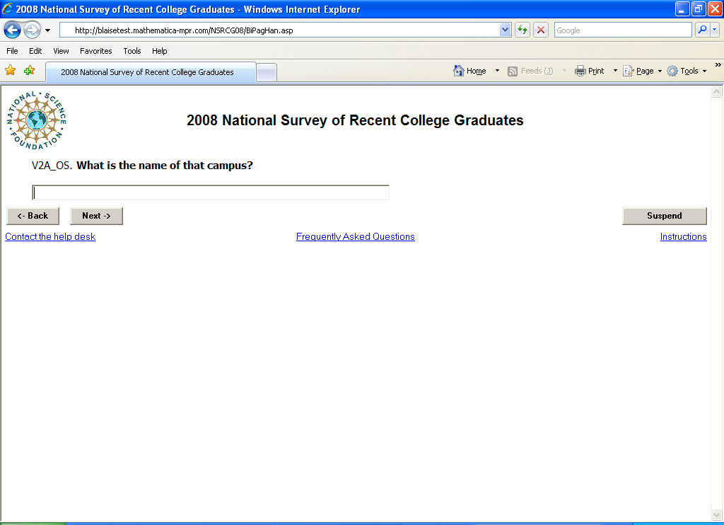Image resolution: width=724 pixels, height=525 pixels.
Task: Expand the address bar history dropdown
Action: tap(505, 30)
